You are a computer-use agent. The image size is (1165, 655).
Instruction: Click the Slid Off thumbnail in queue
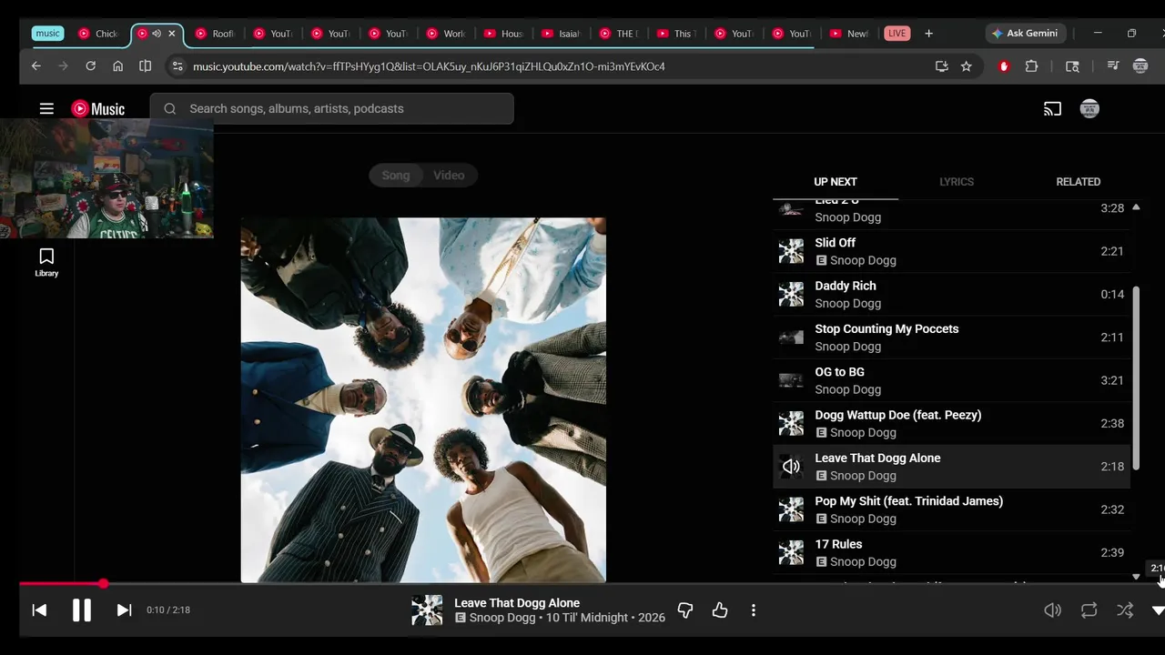coord(791,251)
